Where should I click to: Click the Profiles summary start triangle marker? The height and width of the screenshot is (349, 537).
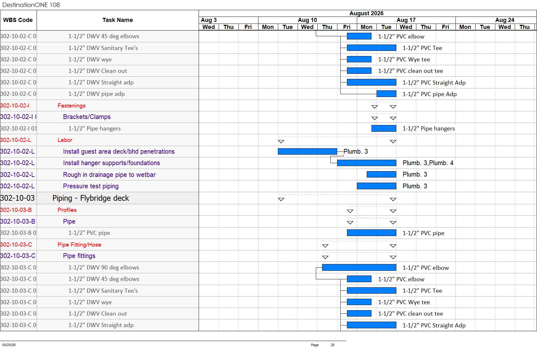(350, 211)
